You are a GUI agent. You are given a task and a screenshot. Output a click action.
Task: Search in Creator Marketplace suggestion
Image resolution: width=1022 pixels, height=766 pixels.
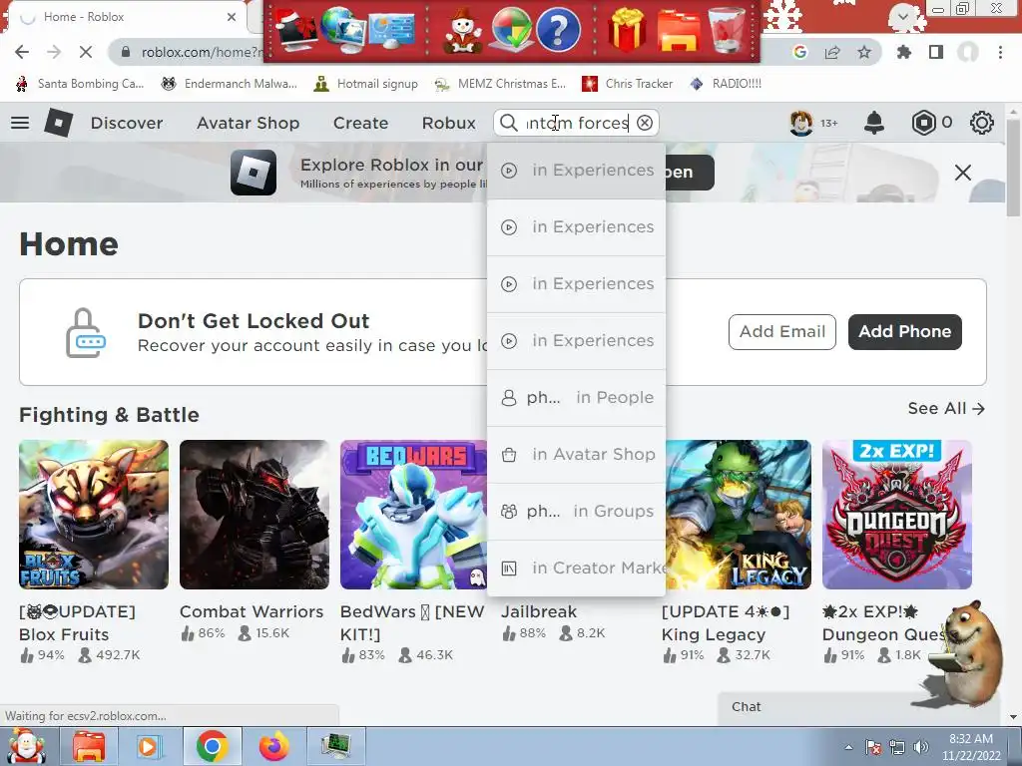point(576,568)
